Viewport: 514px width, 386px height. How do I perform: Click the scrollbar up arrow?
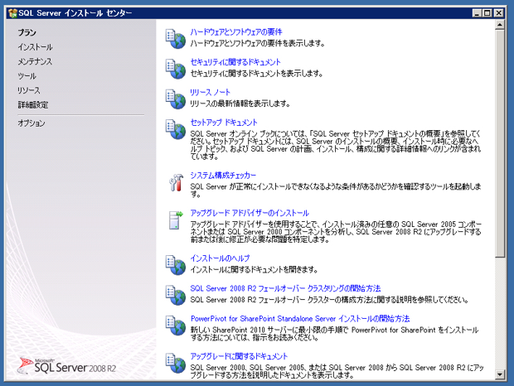(x=500, y=25)
